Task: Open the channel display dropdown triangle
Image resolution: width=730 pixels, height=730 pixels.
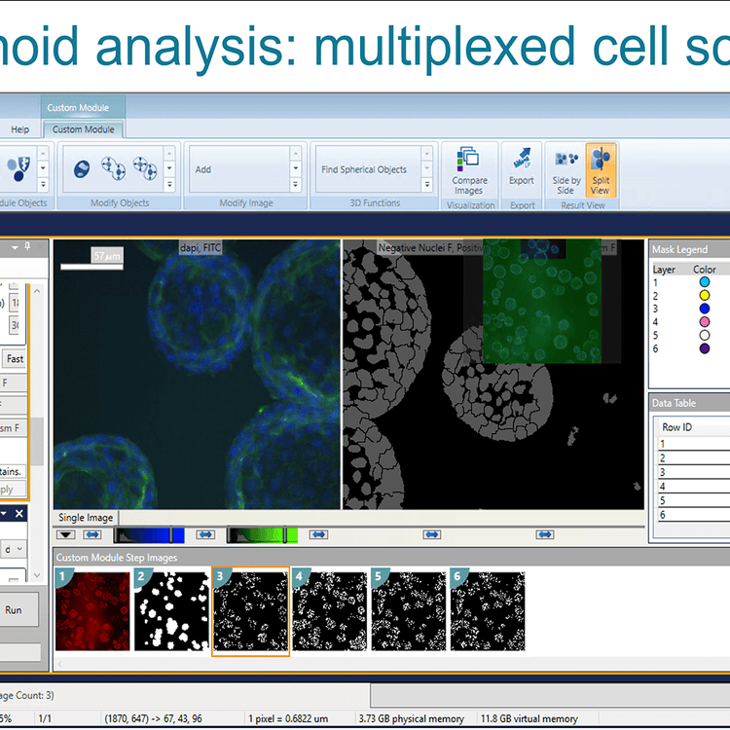Action: pyautogui.click(x=65, y=534)
